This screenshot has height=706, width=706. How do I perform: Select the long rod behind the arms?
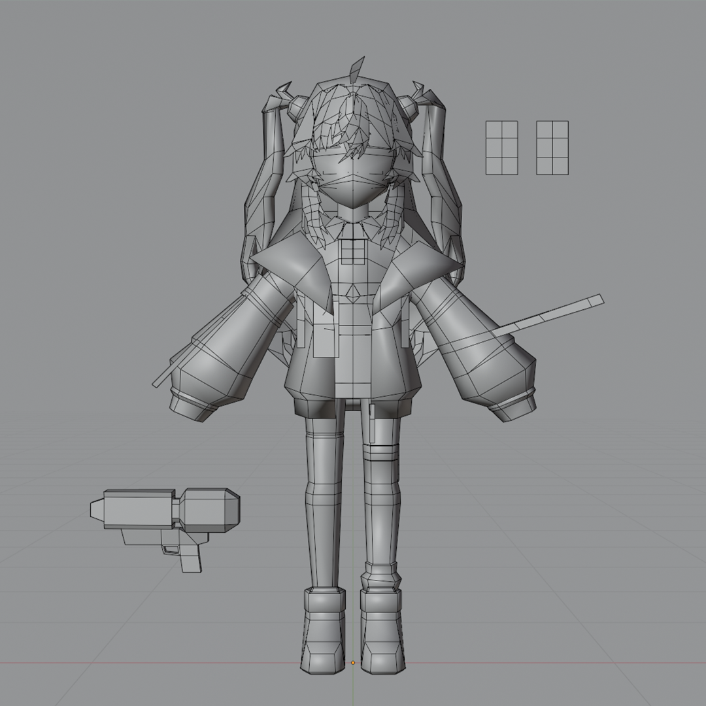(549, 315)
